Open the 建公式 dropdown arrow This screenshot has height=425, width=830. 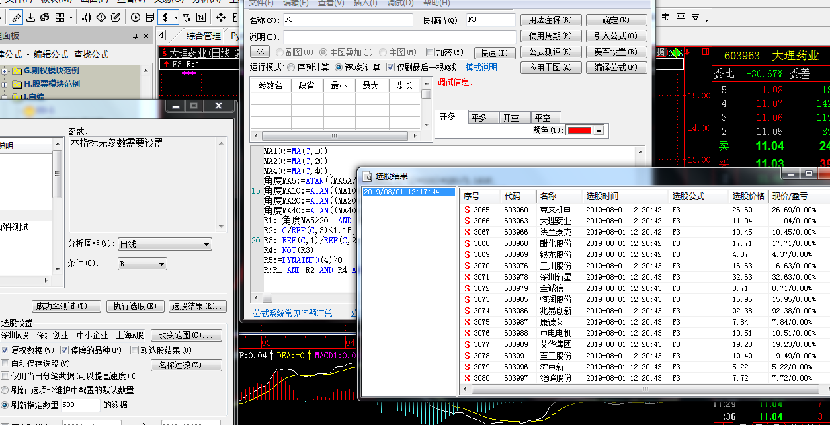pyautogui.click(x=28, y=54)
